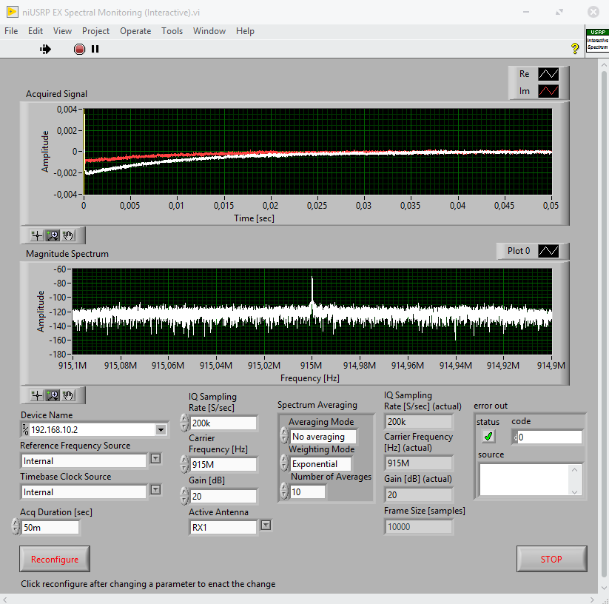Image resolution: width=609 pixels, height=604 pixels.
Task: Click the Re plot legend swatch
Action: [548, 74]
